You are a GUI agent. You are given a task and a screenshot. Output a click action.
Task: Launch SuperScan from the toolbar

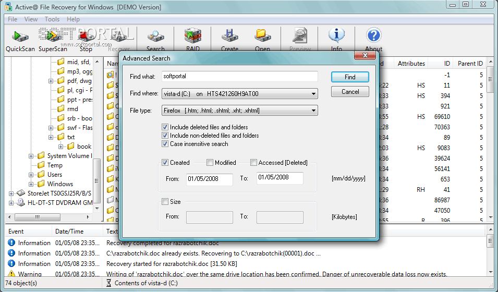point(53,40)
